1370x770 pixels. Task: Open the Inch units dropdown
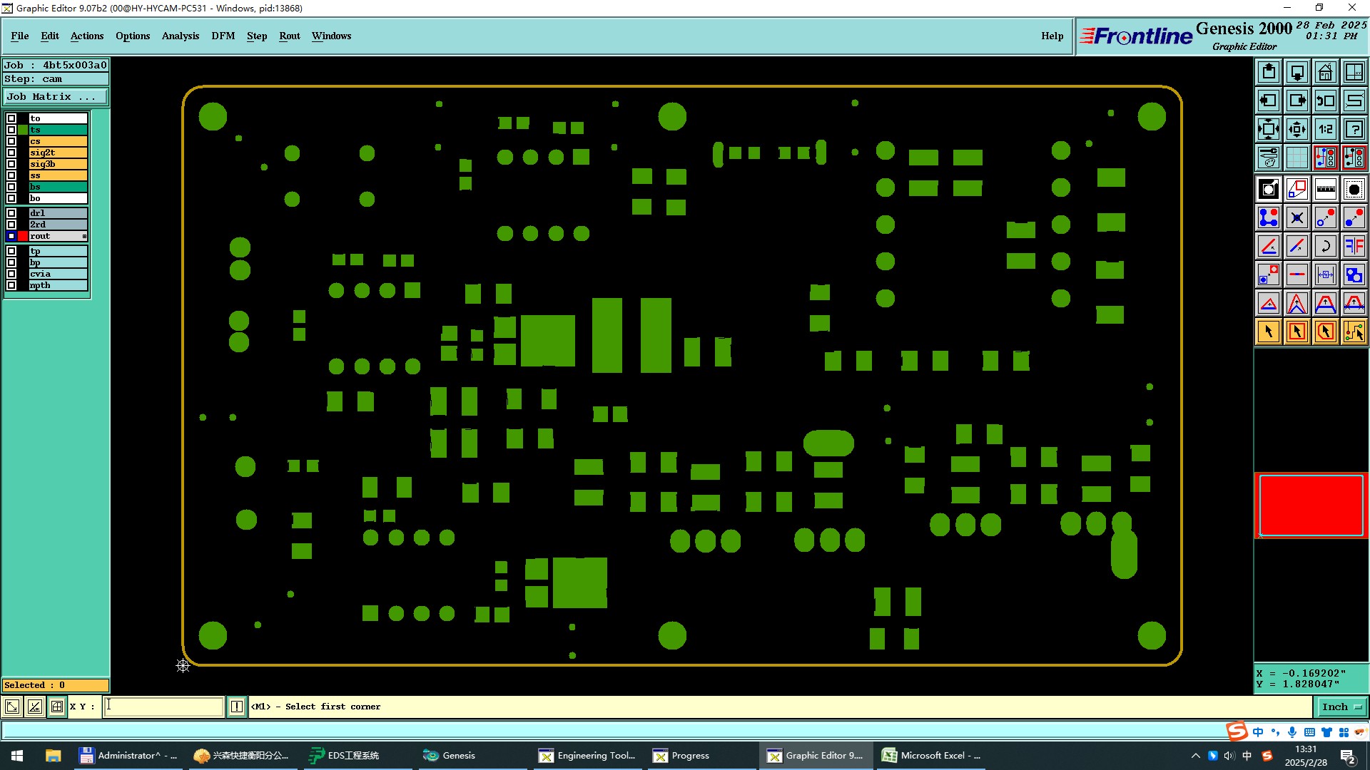pyautogui.click(x=1341, y=707)
